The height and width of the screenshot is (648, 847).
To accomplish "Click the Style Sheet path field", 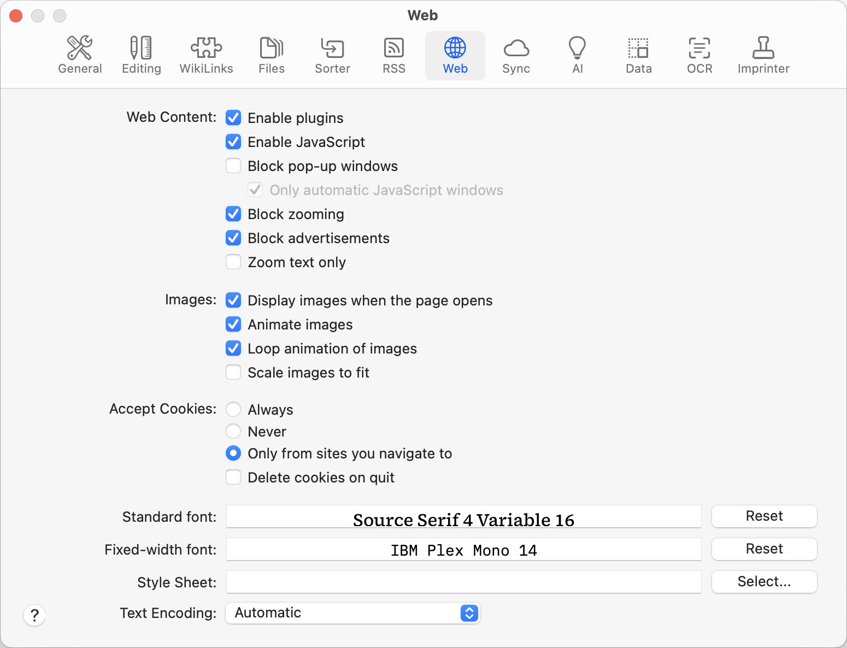I will click(x=463, y=582).
